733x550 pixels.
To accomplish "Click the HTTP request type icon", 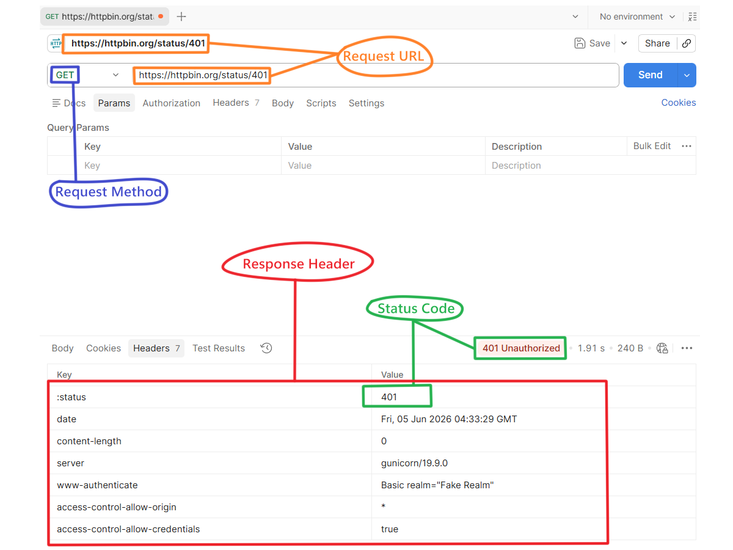I will (x=56, y=43).
